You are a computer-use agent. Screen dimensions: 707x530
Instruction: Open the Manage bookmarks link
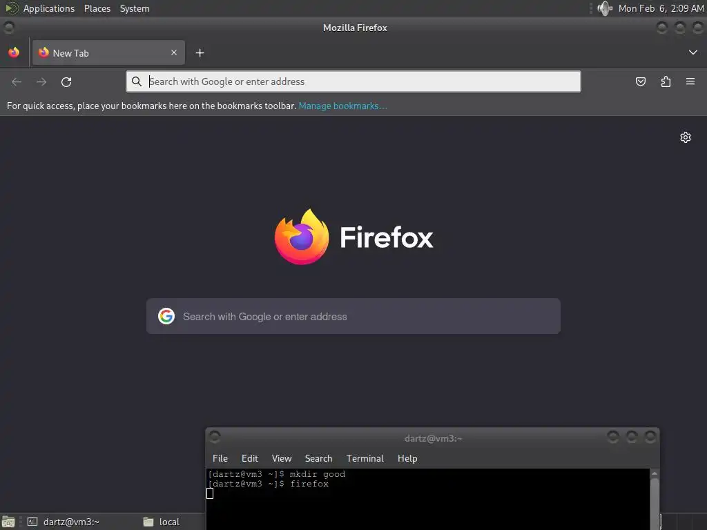tap(342, 106)
